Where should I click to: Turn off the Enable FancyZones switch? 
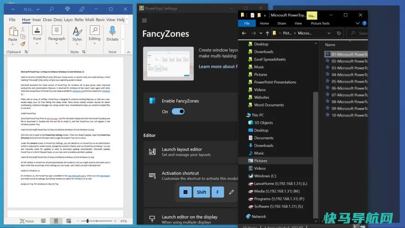tap(178, 111)
